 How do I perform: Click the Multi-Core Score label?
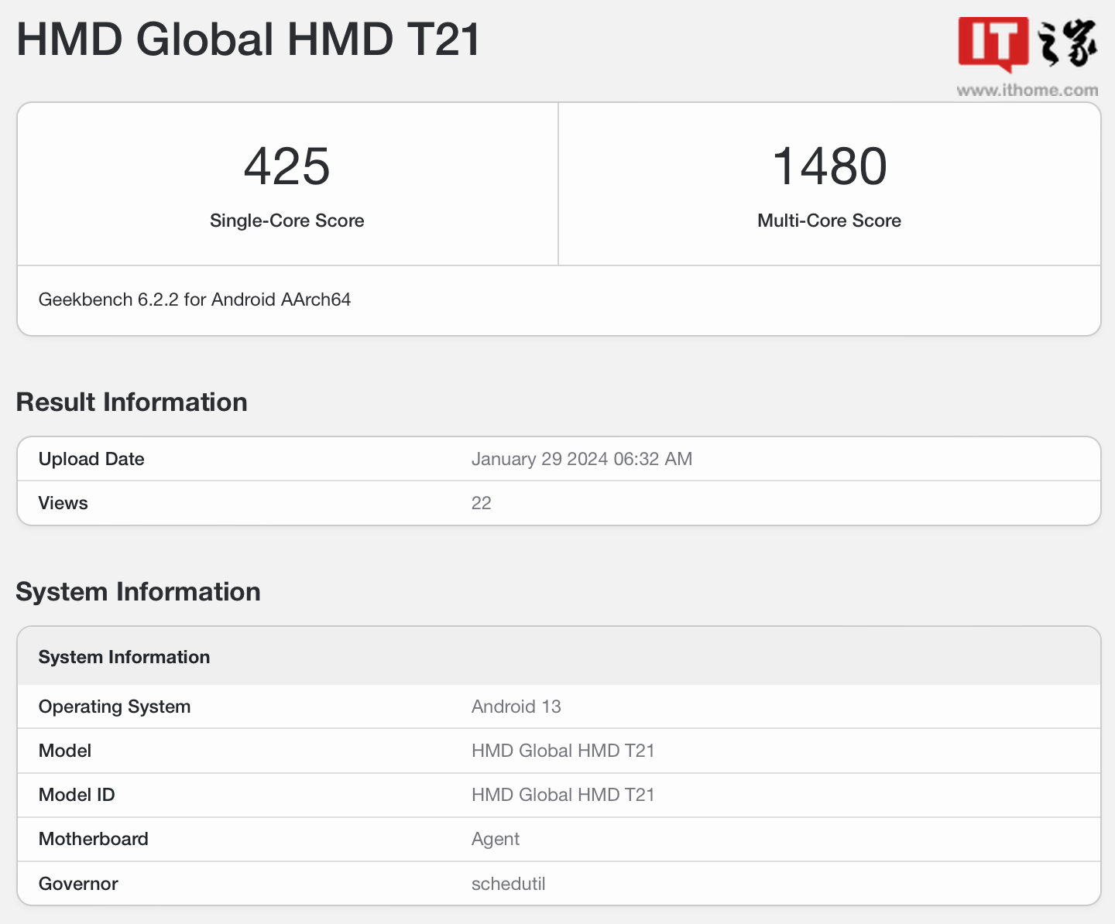pyautogui.click(x=829, y=221)
